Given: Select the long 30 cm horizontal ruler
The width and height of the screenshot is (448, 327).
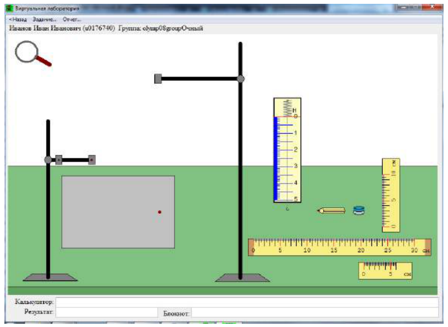Looking at the screenshot, I should tap(340, 247).
